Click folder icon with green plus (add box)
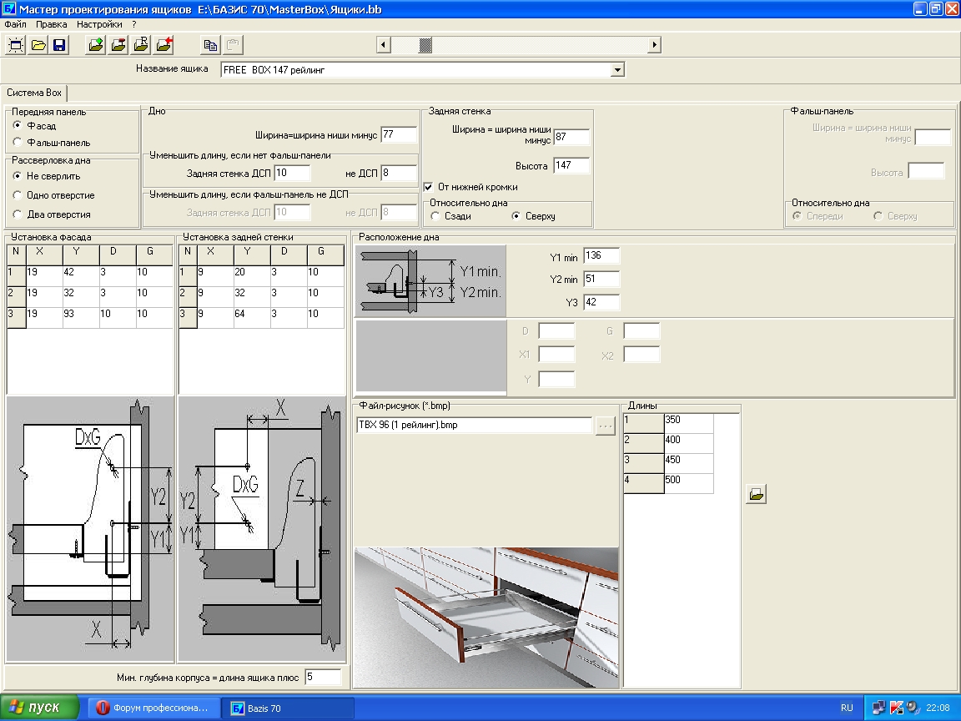The image size is (961, 721). pos(96,45)
